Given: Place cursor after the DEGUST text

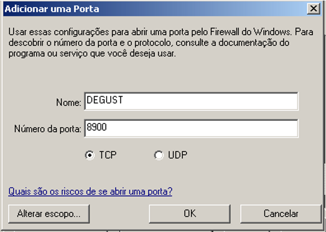Looking at the screenshot, I should (123, 100).
